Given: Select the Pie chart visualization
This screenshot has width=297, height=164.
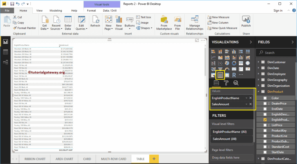Looking at the screenshot, I should point(227,63).
